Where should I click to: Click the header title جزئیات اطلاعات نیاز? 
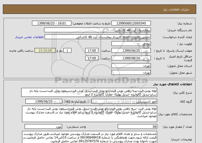coord(176,9)
